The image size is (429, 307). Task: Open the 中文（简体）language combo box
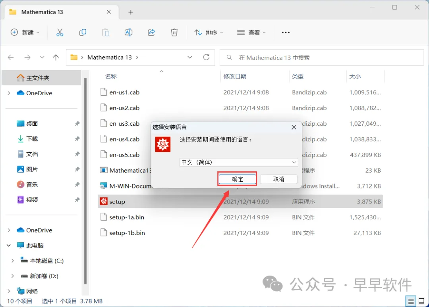click(x=239, y=162)
